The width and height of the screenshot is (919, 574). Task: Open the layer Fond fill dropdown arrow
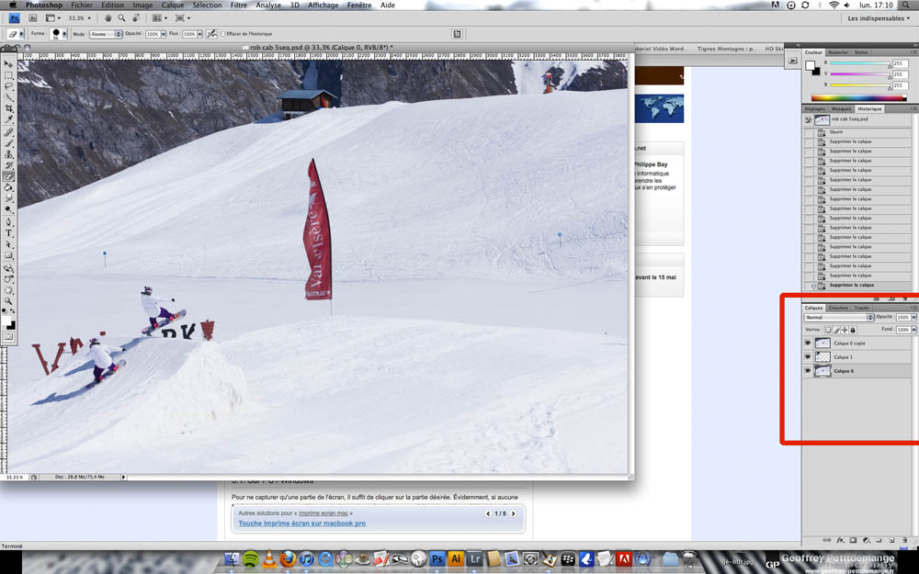913,330
